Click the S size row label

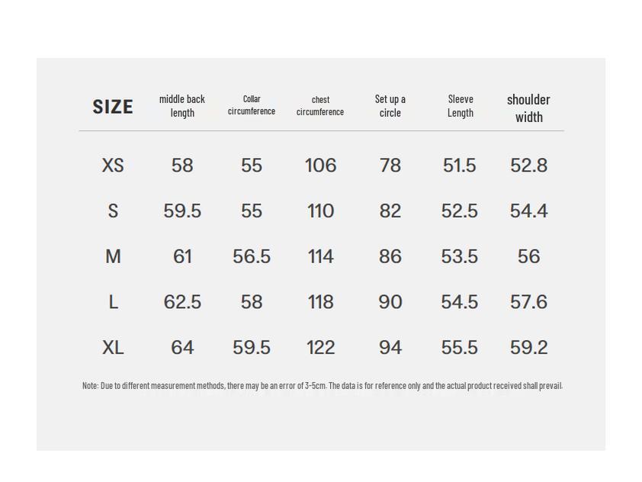click(113, 211)
